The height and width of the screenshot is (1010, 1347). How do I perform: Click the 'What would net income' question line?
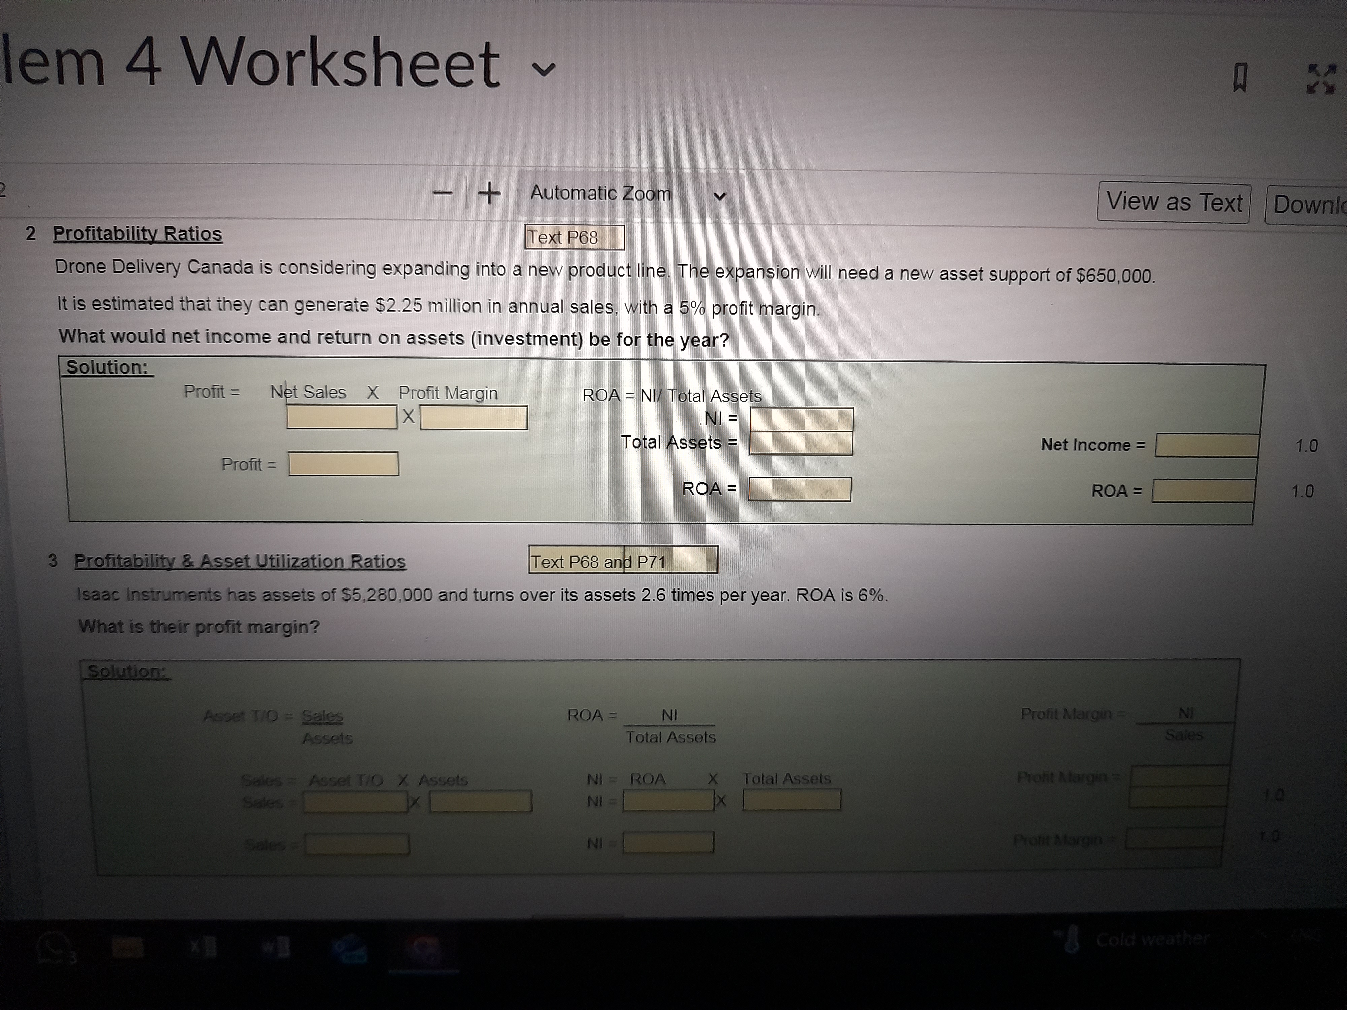(393, 338)
